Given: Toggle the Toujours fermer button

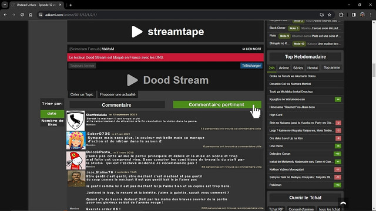Looking at the screenshot, I should point(82,66).
